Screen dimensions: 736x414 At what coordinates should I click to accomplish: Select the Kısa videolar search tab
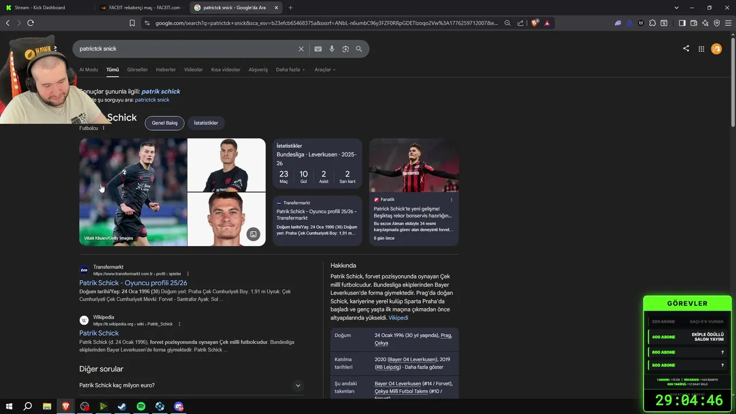[226, 70]
